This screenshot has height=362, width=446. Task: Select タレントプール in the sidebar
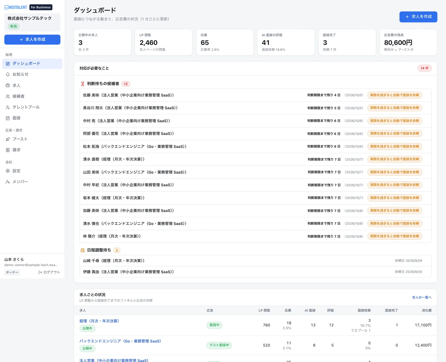(x=32, y=107)
